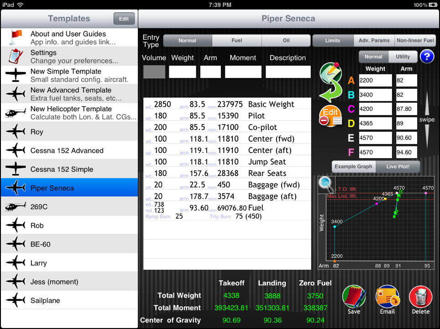
Task: Select point A weight field 2200
Action: 375,81
